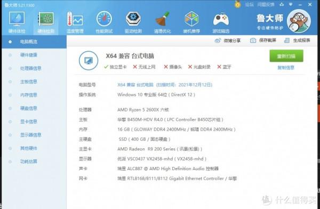Select 硬件健康 in the sidebar
The width and height of the screenshot is (320, 209).
pos(34,55)
